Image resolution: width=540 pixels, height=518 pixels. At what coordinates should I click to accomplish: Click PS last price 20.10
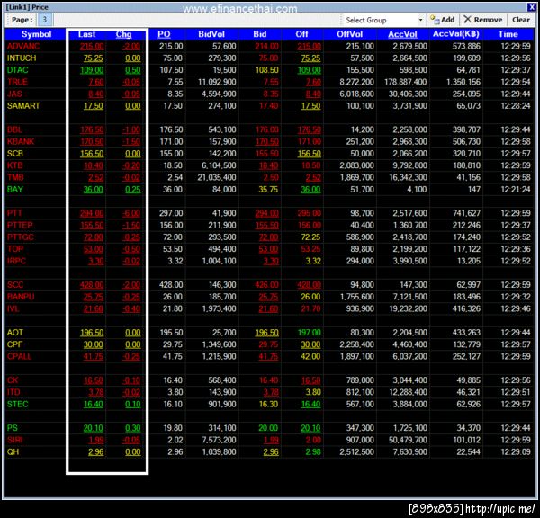click(x=93, y=428)
